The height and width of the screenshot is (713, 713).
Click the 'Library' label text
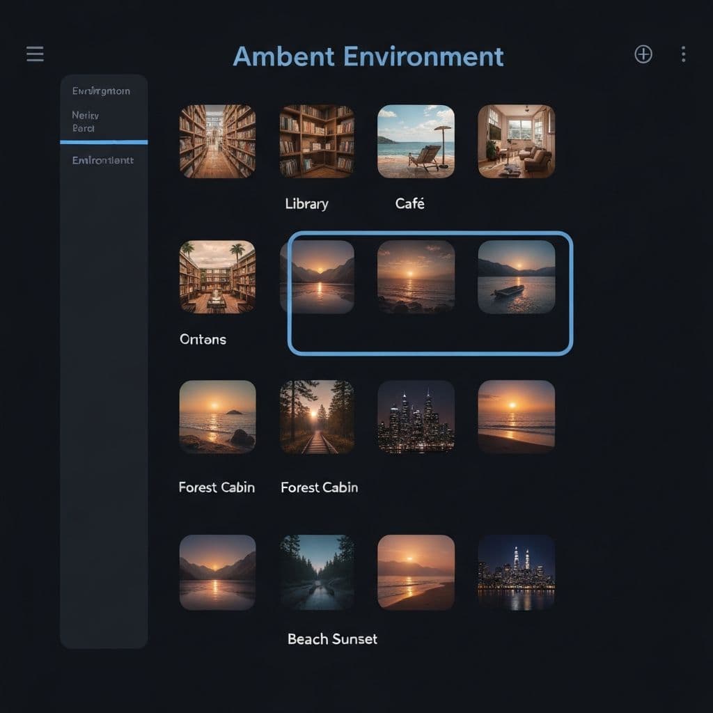(x=306, y=204)
